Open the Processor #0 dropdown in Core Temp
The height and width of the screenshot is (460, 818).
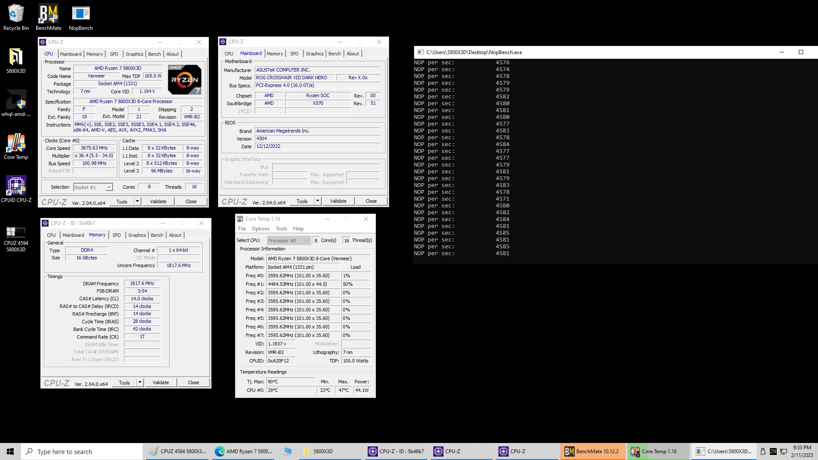coord(288,241)
